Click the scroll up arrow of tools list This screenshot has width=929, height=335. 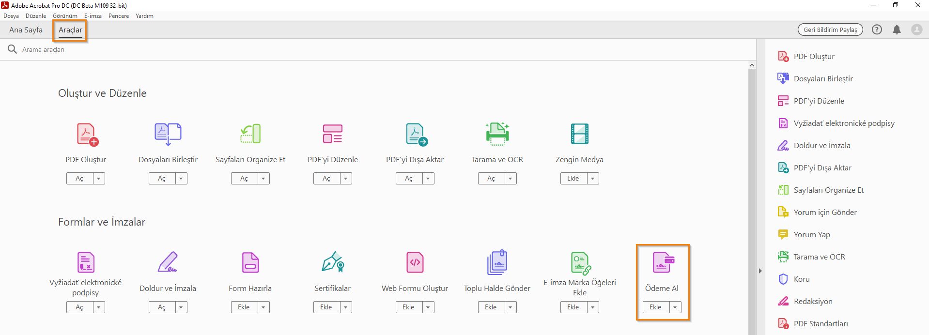click(x=752, y=65)
